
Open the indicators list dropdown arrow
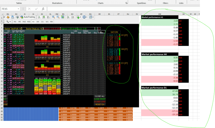pyautogui.click(x=80, y=17)
